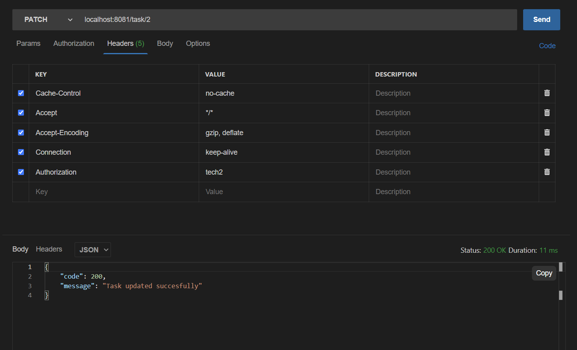Image resolution: width=577 pixels, height=350 pixels.
Task: Copy the response body
Action: 544,273
